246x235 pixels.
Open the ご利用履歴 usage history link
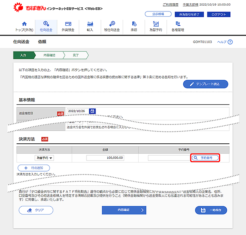171,5
